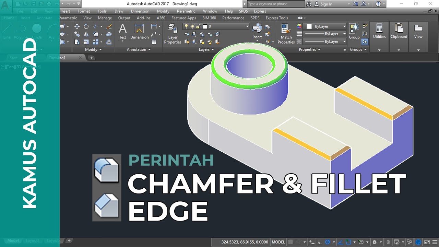Toggle Dynamic Input in status bar
Viewport: 439px width, 247px height.
311,242
